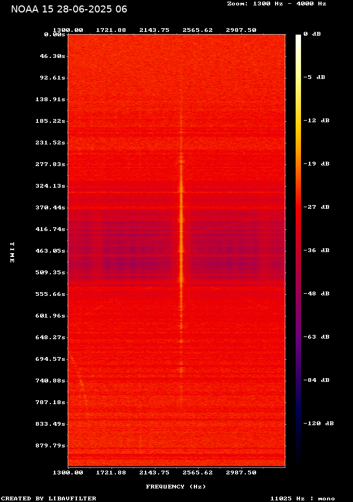
Task: Select the 0.00s time axis marker
Action: click(x=54, y=34)
